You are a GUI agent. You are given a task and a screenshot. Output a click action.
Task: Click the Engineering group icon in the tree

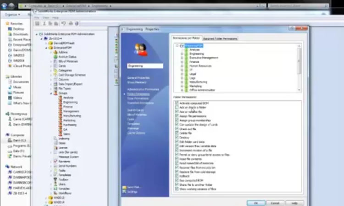pyautogui.click(x=60, y=103)
